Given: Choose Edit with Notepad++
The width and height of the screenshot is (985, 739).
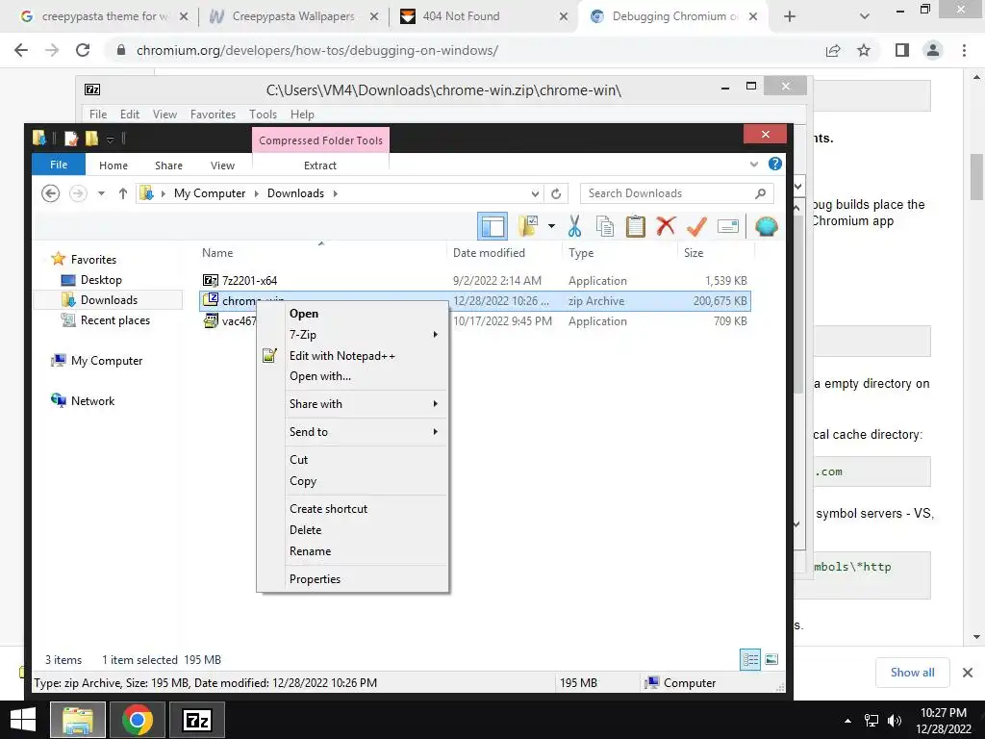Looking at the screenshot, I should [x=354, y=356].
